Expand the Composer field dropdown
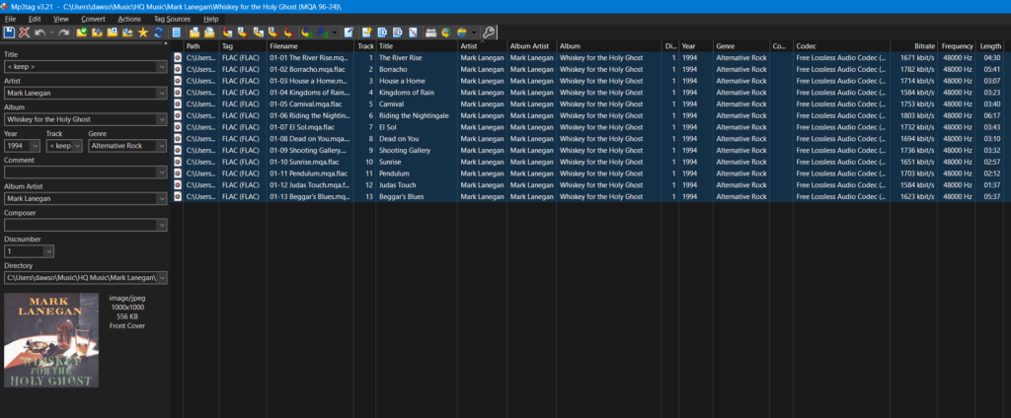This screenshot has width=1011, height=418. pos(162,225)
